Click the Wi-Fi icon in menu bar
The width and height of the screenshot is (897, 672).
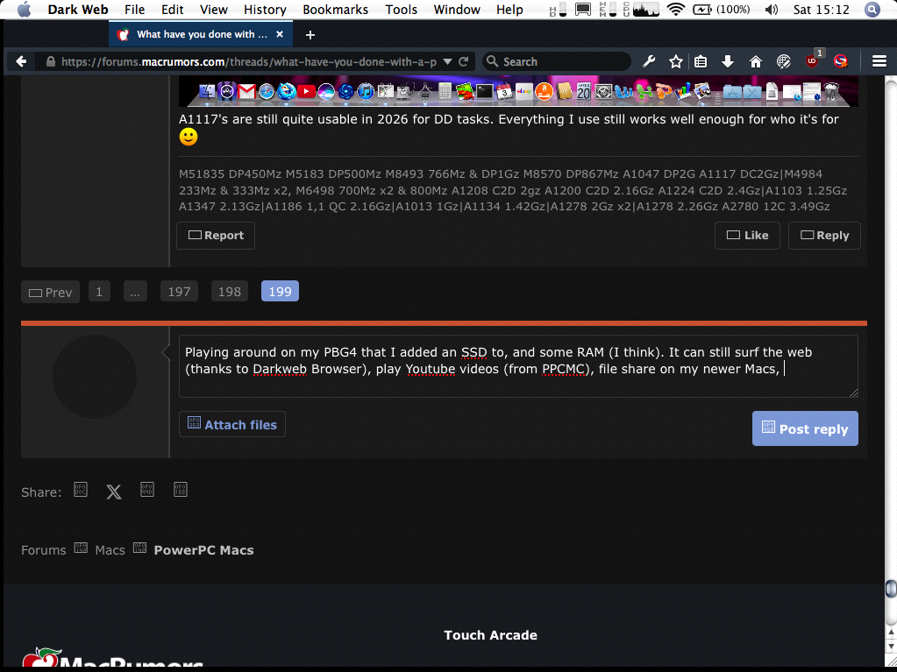click(x=676, y=11)
